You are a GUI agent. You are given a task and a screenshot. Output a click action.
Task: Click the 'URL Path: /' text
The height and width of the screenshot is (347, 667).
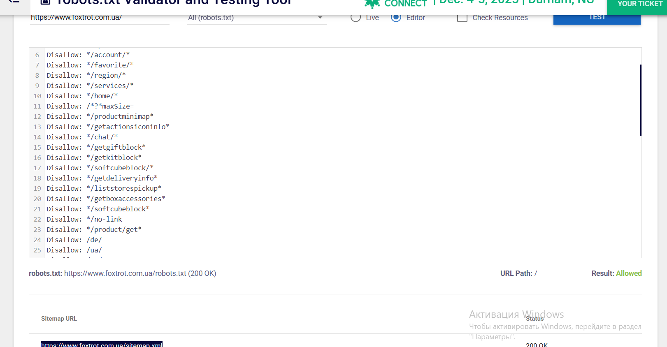(x=518, y=273)
